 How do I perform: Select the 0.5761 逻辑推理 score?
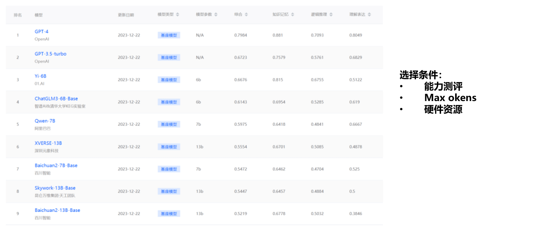pyautogui.click(x=317, y=57)
